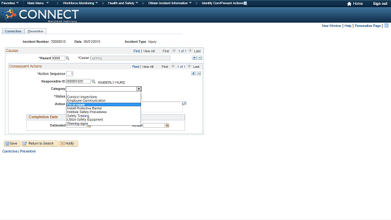Click Personalize Page link
Image resolution: width=391 pixels, height=220 pixels.
(368, 26)
